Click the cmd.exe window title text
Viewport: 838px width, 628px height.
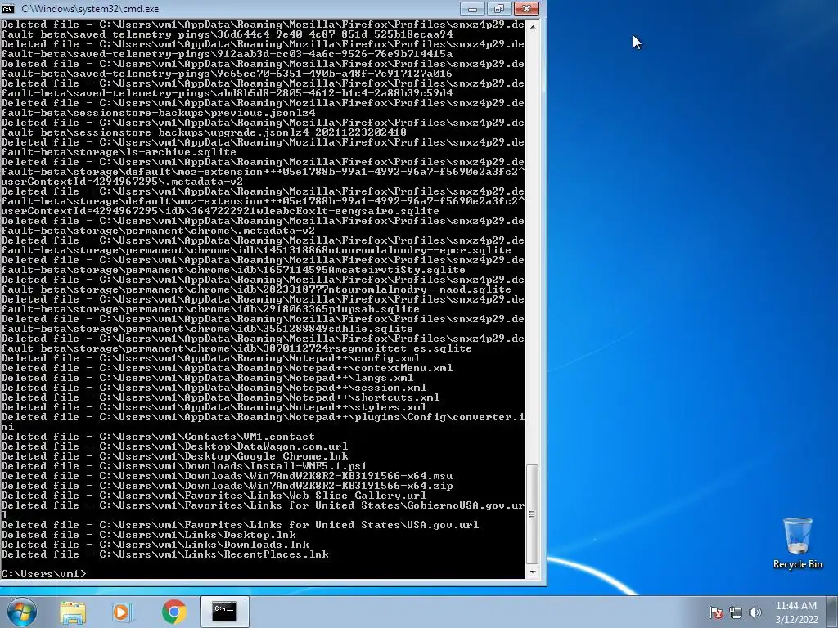click(90, 8)
